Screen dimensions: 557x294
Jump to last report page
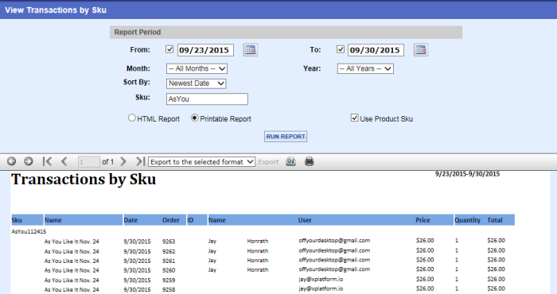coord(140,161)
